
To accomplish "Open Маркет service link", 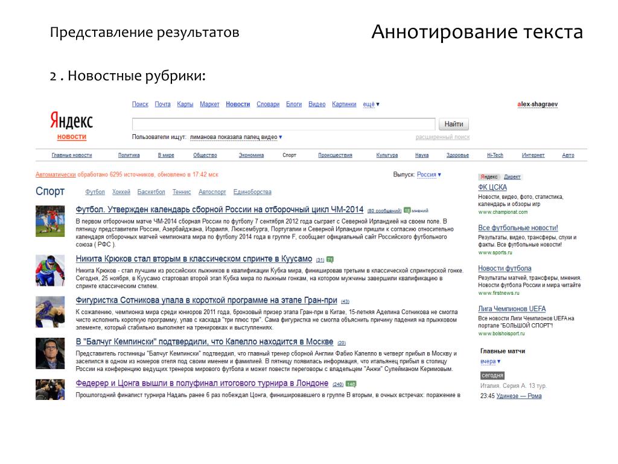I will click(209, 104).
